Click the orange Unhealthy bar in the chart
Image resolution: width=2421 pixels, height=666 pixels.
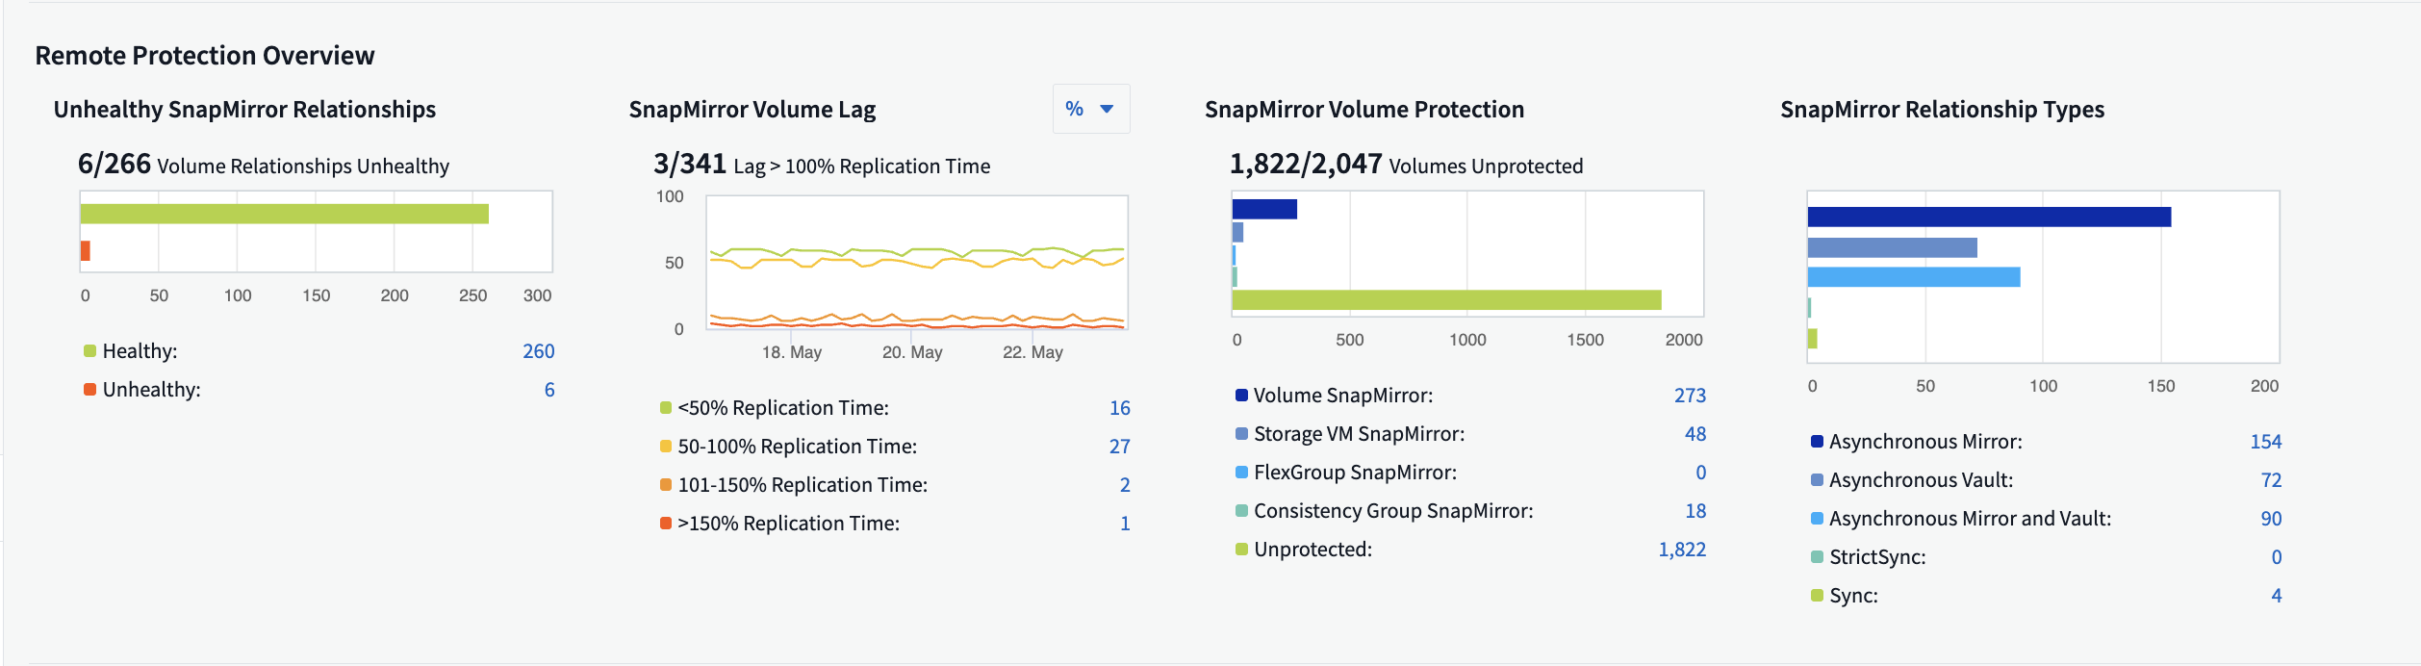86,251
